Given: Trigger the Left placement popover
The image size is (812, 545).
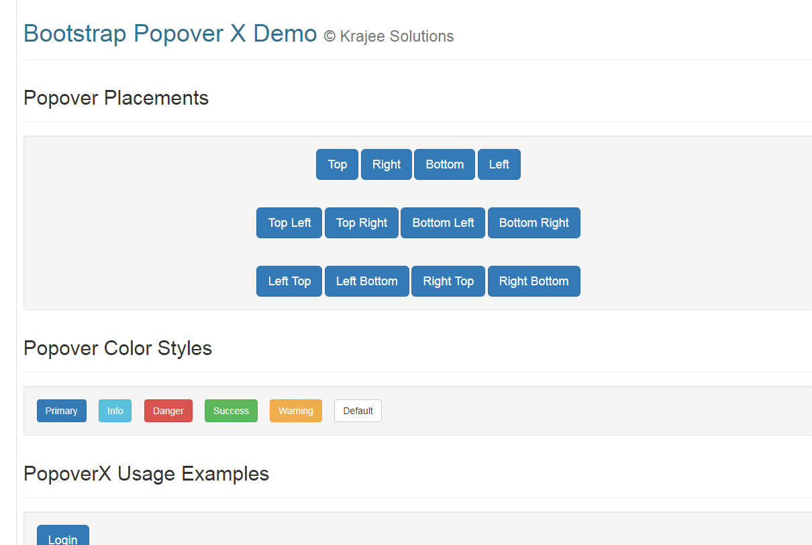Looking at the screenshot, I should [499, 164].
